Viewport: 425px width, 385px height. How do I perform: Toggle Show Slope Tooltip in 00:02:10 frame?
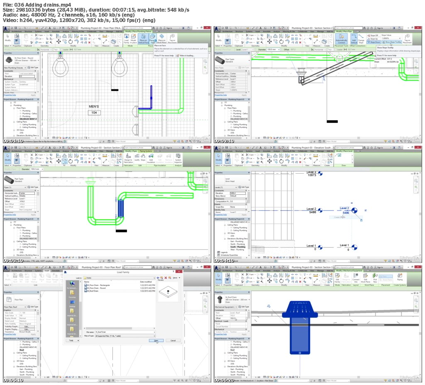click(x=391, y=42)
